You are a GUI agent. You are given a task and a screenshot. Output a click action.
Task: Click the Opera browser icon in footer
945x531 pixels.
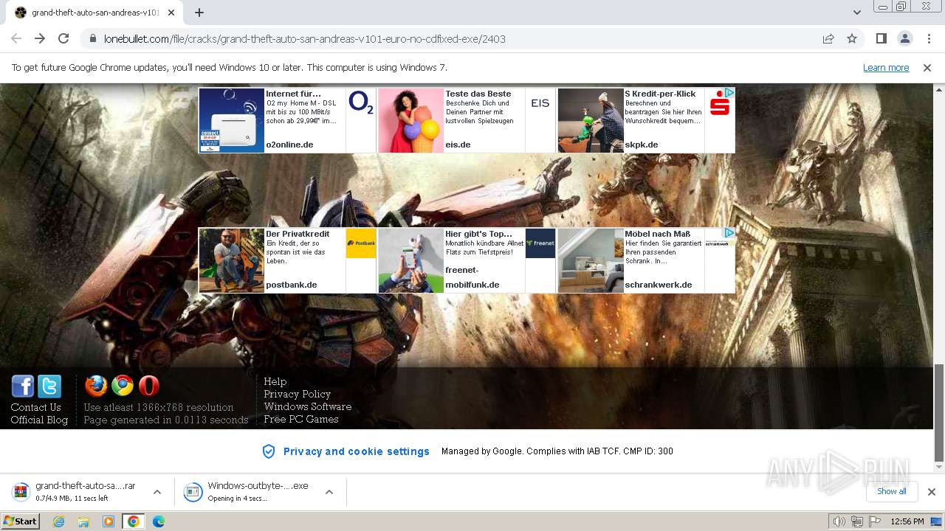149,386
